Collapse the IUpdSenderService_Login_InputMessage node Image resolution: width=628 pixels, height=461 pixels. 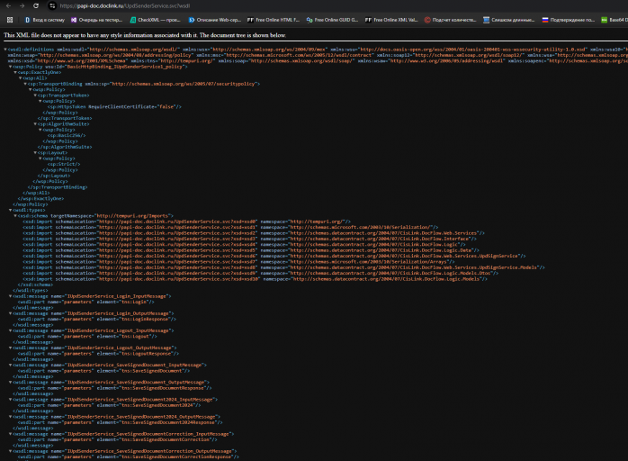11,296
